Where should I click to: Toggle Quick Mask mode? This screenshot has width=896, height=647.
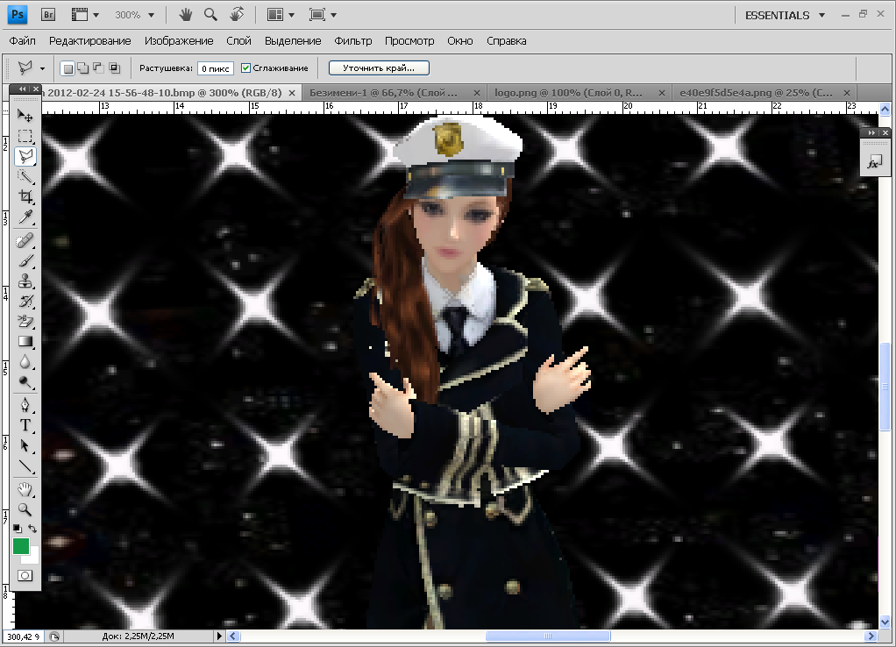pyautogui.click(x=25, y=576)
